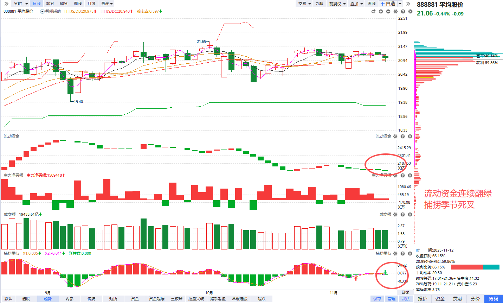The height and width of the screenshot is (304, 503).
Task: Open the 报价 tab in side panel
Action: coord(423,299)
